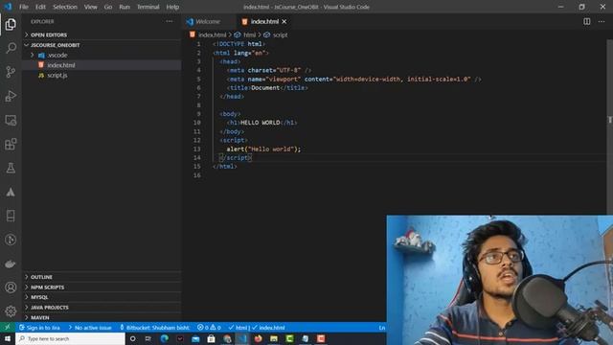The image size is (613, 345).
Task: Click the HELLO WORLD heading text in code
Action: (x=260, y=123)
